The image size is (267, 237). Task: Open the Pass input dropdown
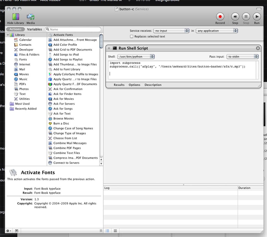[242, 57]
